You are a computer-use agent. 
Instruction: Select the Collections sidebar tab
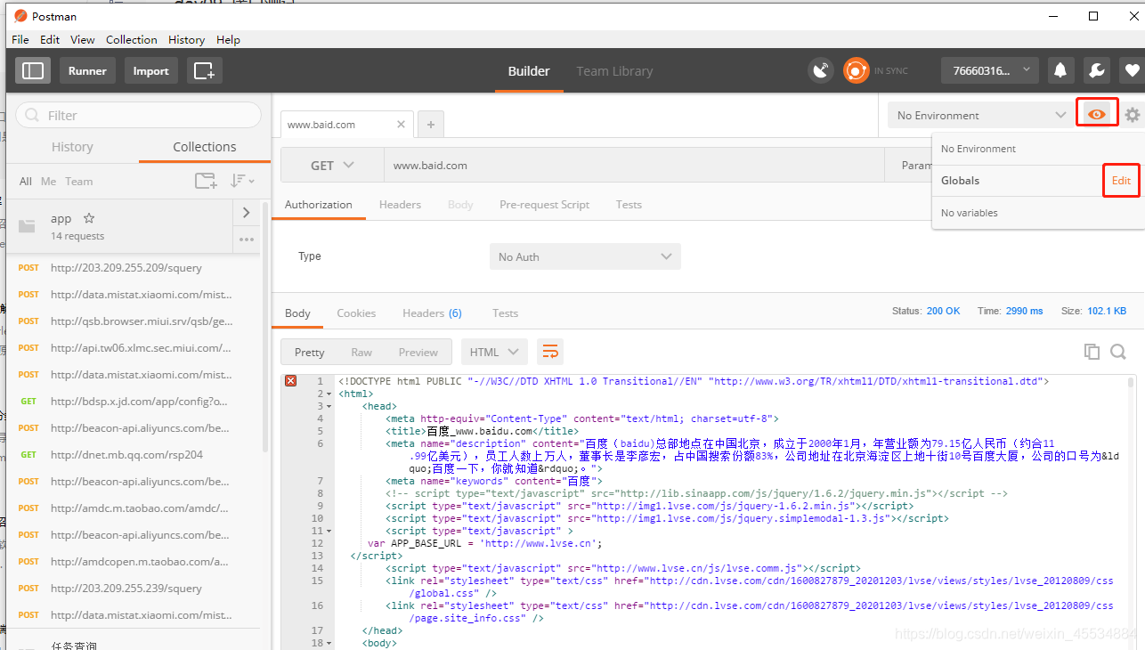(x=205, y=147)
